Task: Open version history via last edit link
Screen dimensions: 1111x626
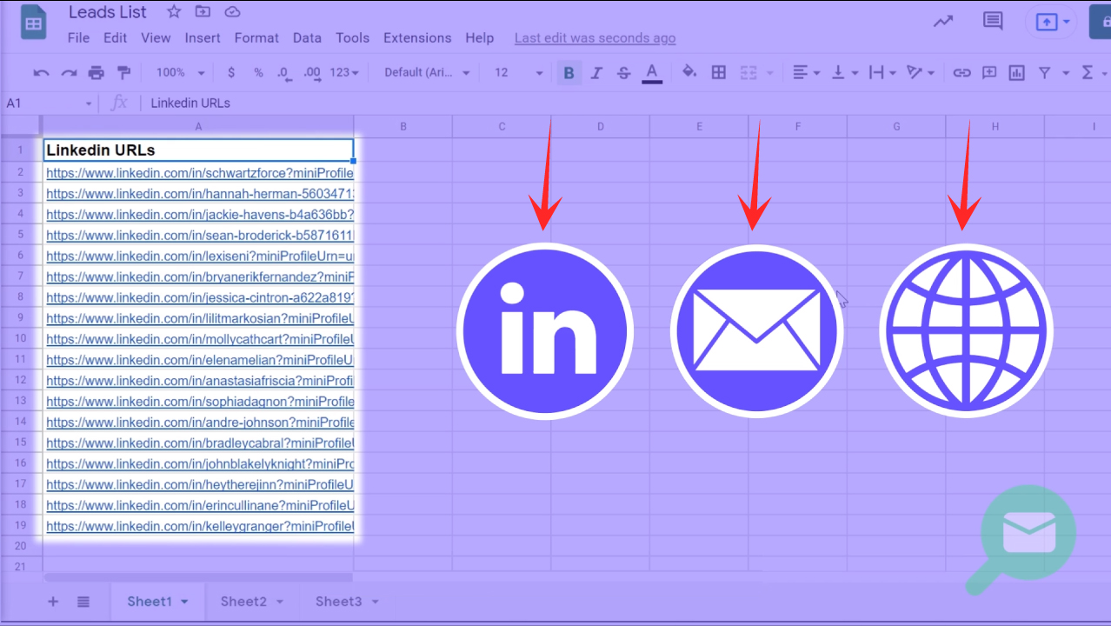Action: coord(595,38)
